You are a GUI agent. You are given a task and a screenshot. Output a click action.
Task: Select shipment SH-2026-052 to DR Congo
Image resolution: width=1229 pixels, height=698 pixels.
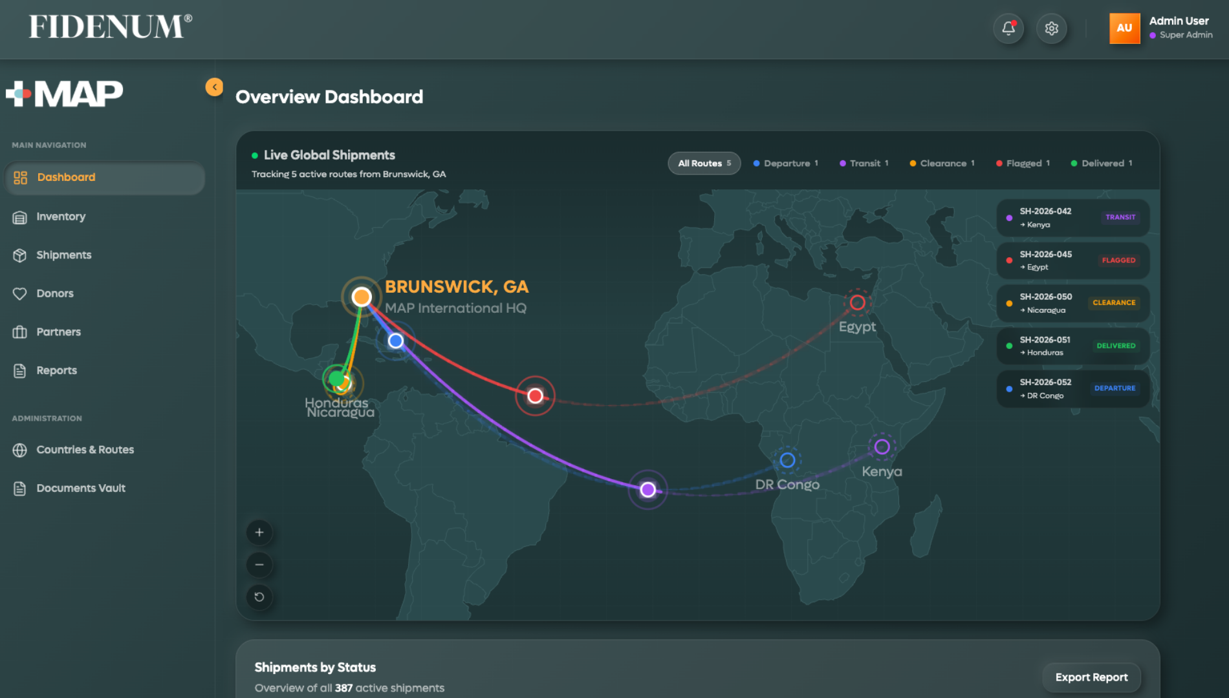(1072, 388)
